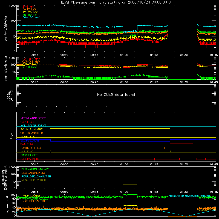Click the No GOES data found message
The image size is (219, 219).
coord(116,95)
